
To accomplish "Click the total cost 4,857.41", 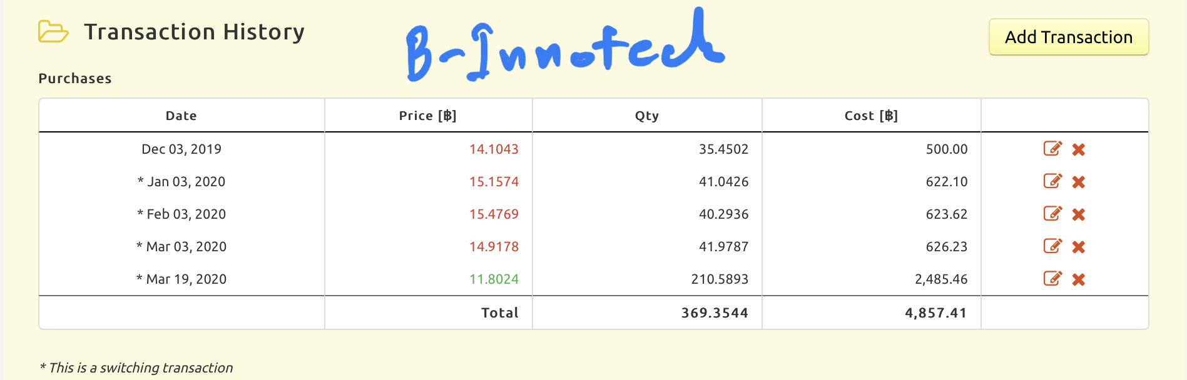I will click(935, 312).
